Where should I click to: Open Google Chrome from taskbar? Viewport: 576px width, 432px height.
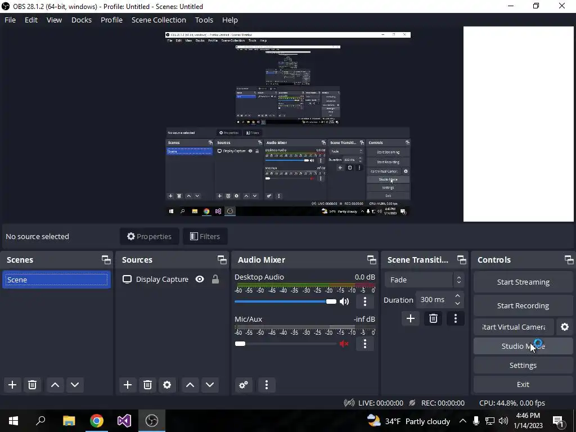point(97,421)
